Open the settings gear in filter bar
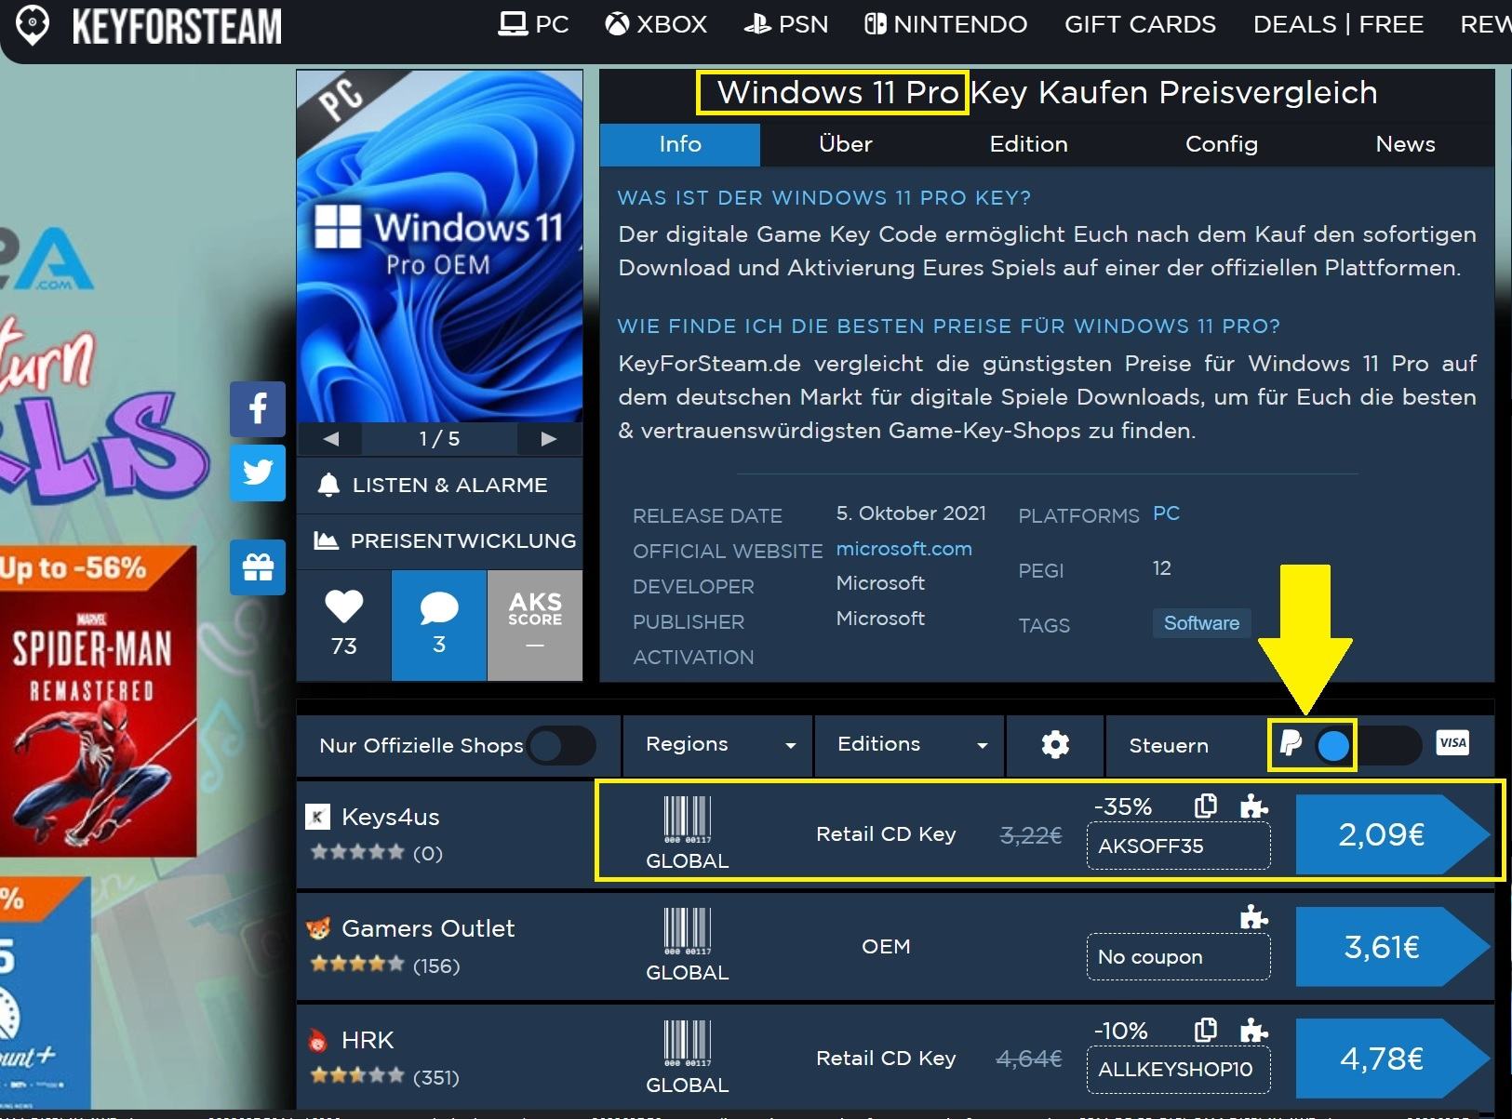Image resolution: width=1512 pixels, height=1119 pixels. coord(1055,744)
